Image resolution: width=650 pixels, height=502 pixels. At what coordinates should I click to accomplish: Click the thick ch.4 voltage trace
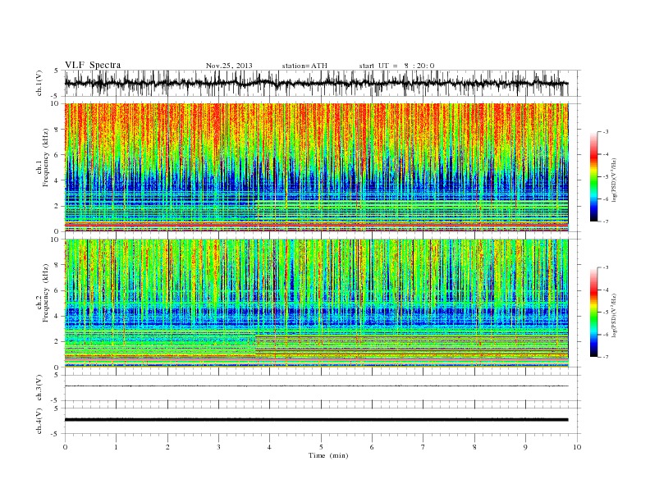[x=316, y=420]
